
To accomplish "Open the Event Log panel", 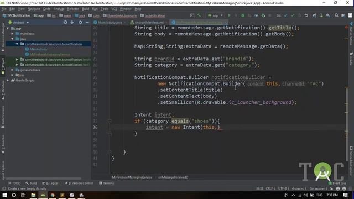I will point(337,183).
